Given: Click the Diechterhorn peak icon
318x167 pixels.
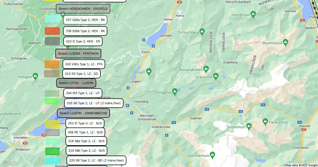Looking at the screenshot, I should tap(212, 154).
